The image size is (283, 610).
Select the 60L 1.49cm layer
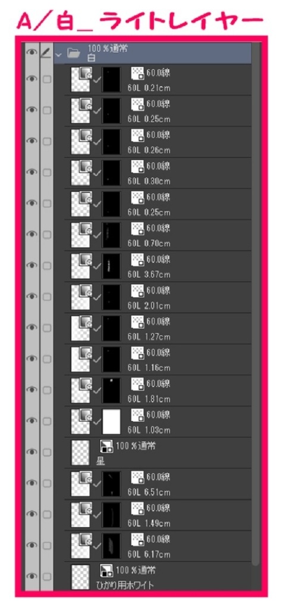152,515
